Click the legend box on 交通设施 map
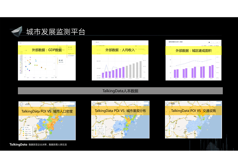Screen dimensions: 238x168 tap(171, 130)
